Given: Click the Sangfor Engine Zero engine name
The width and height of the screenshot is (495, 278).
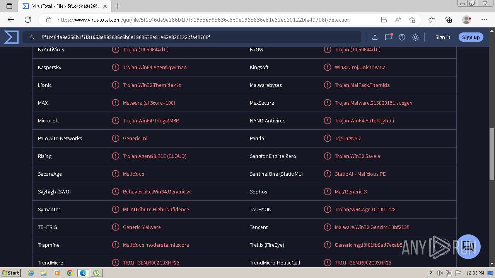Looking at the screenshot, I should (x=273, y=156).
